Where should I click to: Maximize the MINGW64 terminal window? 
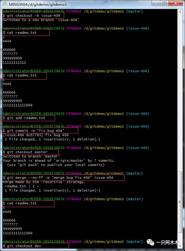(x=164, y=3)
